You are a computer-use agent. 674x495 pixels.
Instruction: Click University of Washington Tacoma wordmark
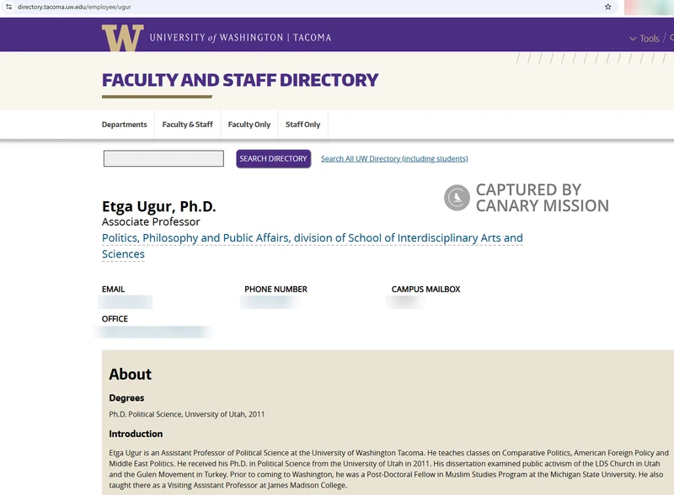tap(241, 37)
